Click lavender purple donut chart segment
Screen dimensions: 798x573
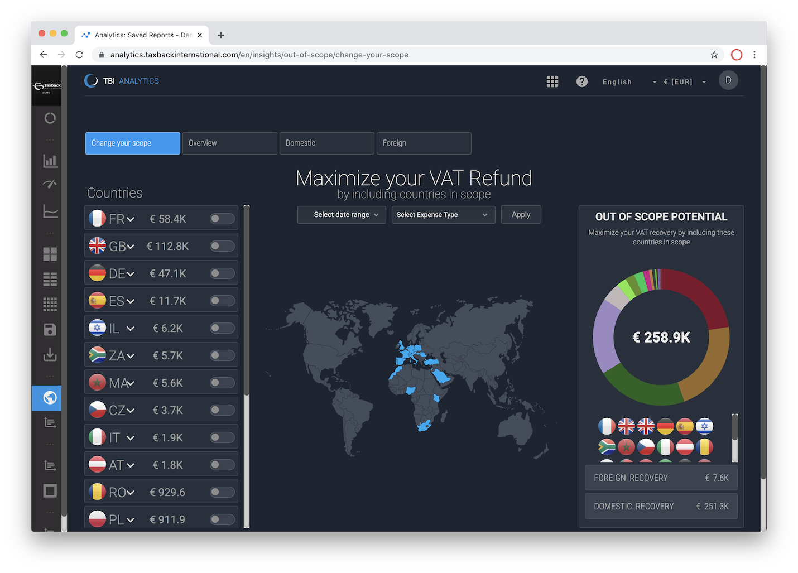pyautogui.click(x=605, y=337)
